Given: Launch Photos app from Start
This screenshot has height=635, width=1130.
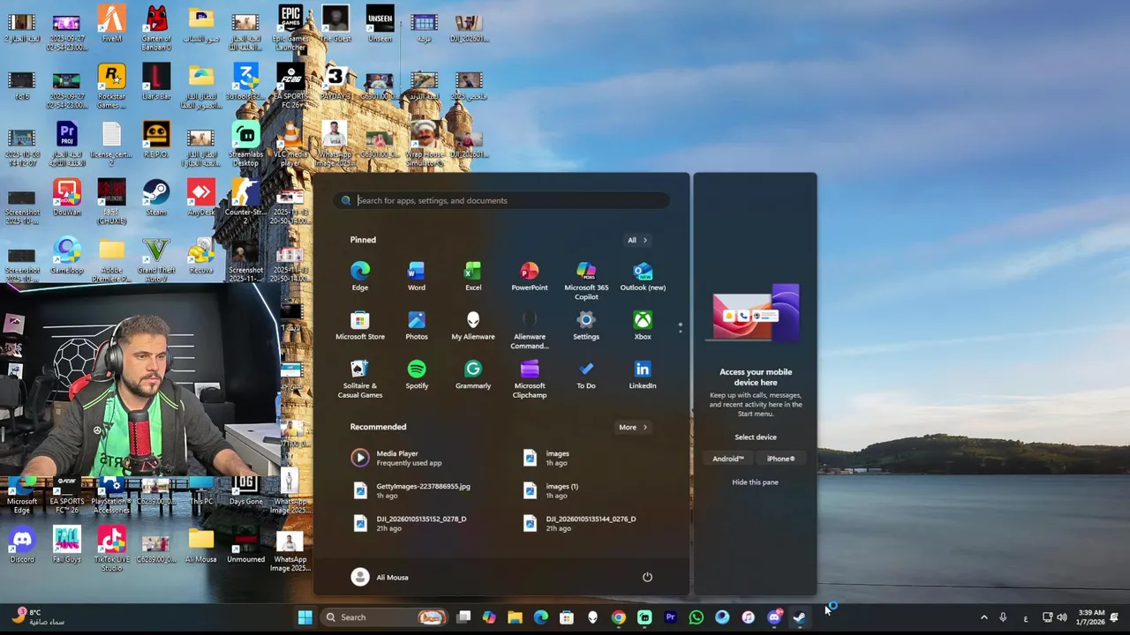Looking at the screenshot, I should point(417,325).
